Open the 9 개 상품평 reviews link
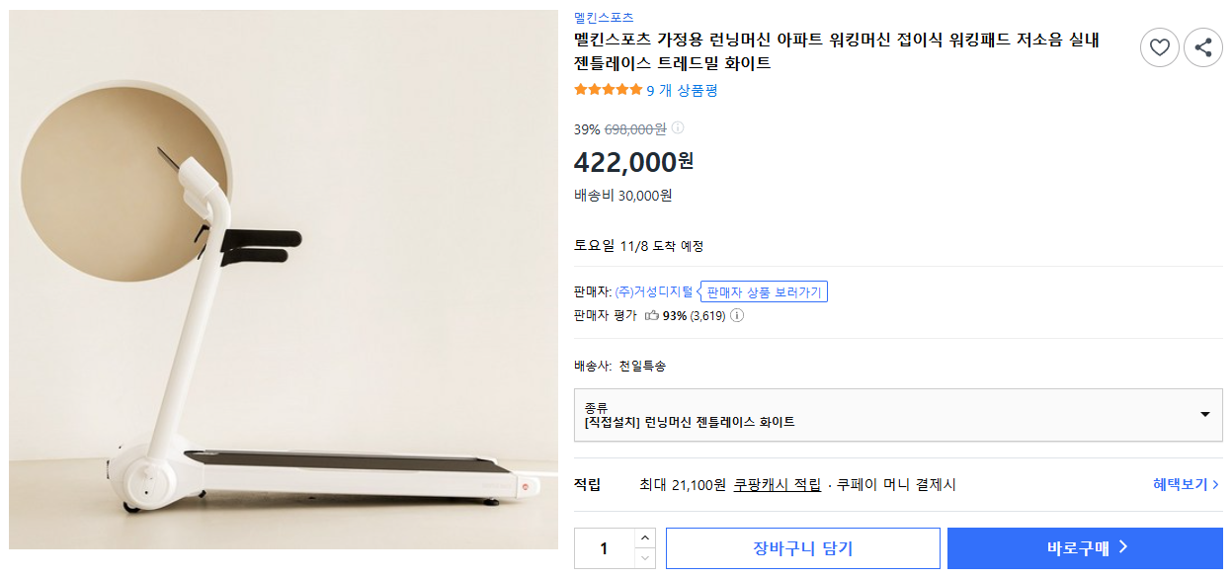 pos(684,89)
